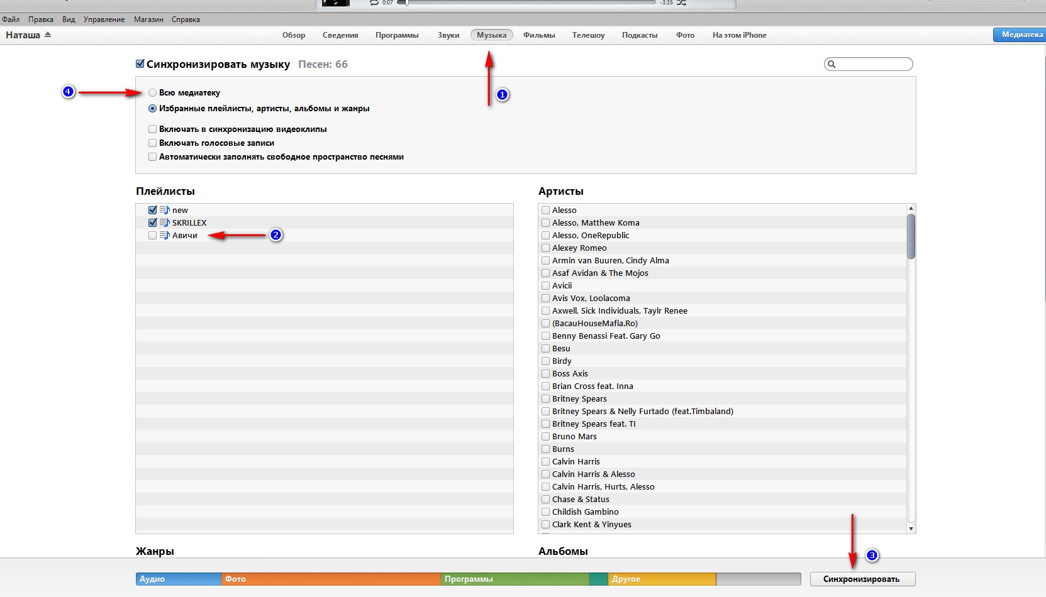Click the Clark Kent & Yinyues row
The width and height of the screenshot is (1046, 597).
click(722, 524)
